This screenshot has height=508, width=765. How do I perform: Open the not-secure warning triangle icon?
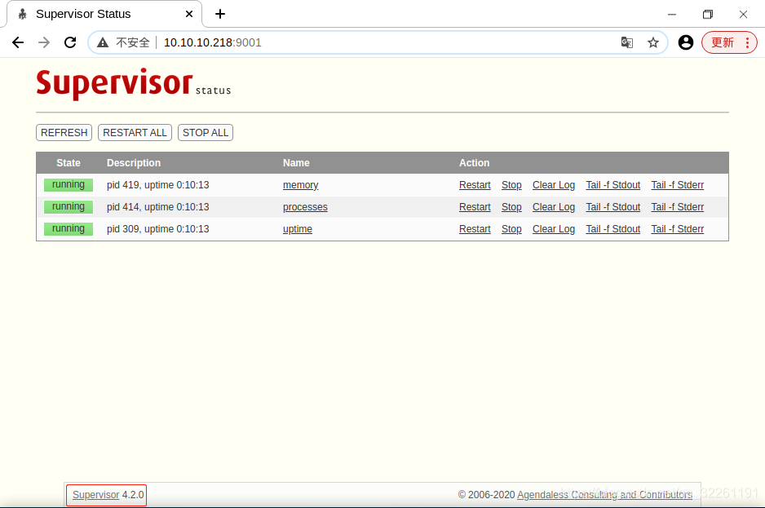(x=103, y=42)
